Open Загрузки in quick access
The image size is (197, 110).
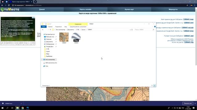point(48,39)
